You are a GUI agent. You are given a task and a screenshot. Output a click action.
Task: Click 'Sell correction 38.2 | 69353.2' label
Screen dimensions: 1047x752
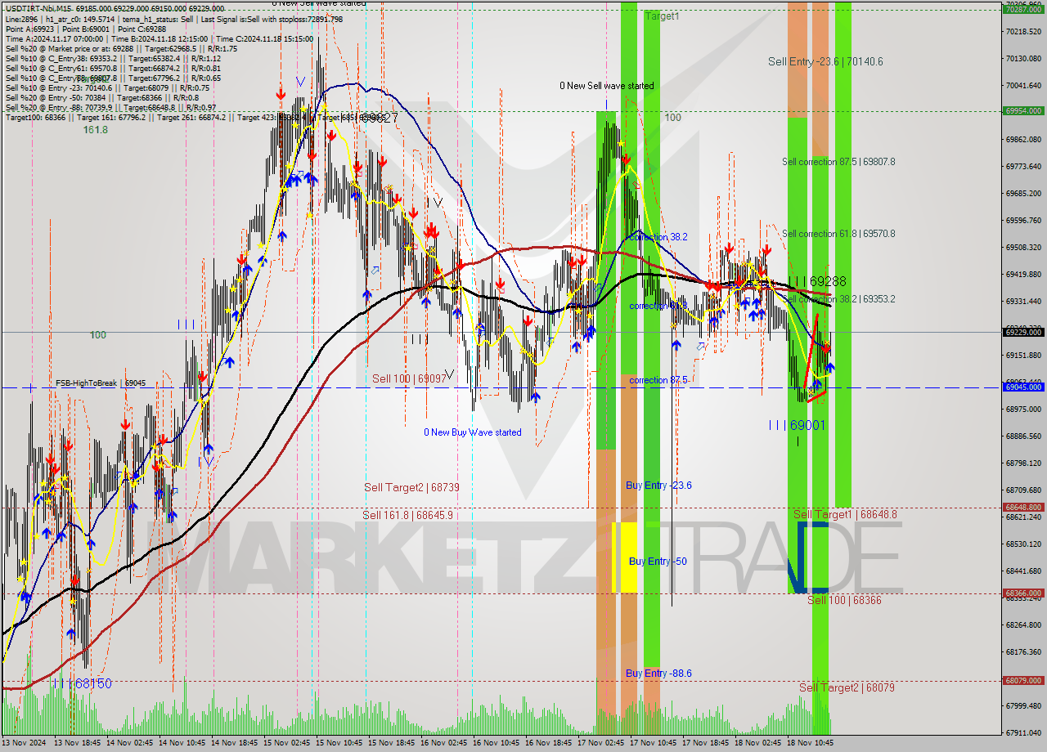pos(840,299)
